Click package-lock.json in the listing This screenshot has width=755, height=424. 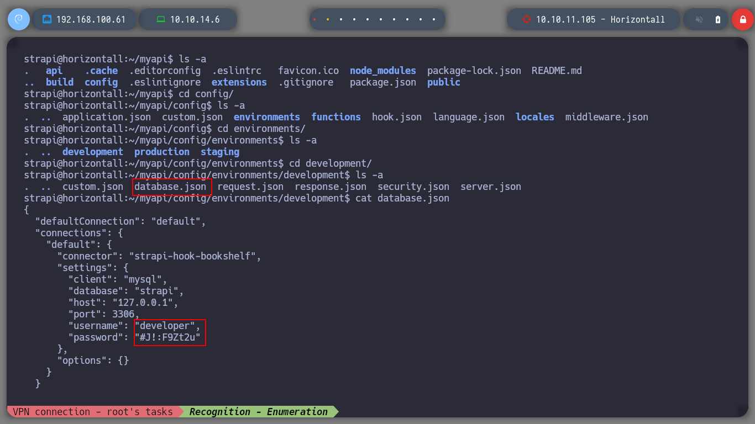click(x=474, y=71)
